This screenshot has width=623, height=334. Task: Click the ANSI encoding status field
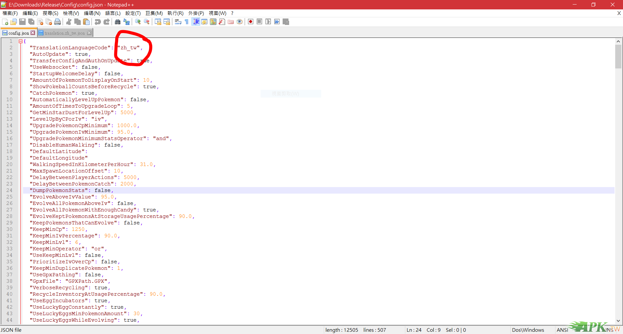tap(562, 330)
